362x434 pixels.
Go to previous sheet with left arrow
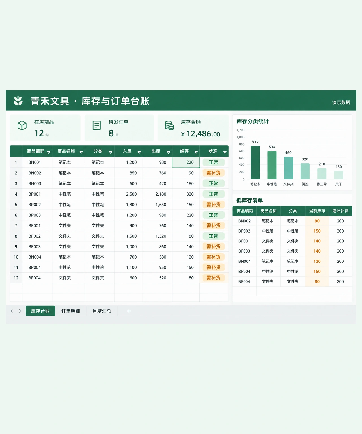[x=12, y=311]
